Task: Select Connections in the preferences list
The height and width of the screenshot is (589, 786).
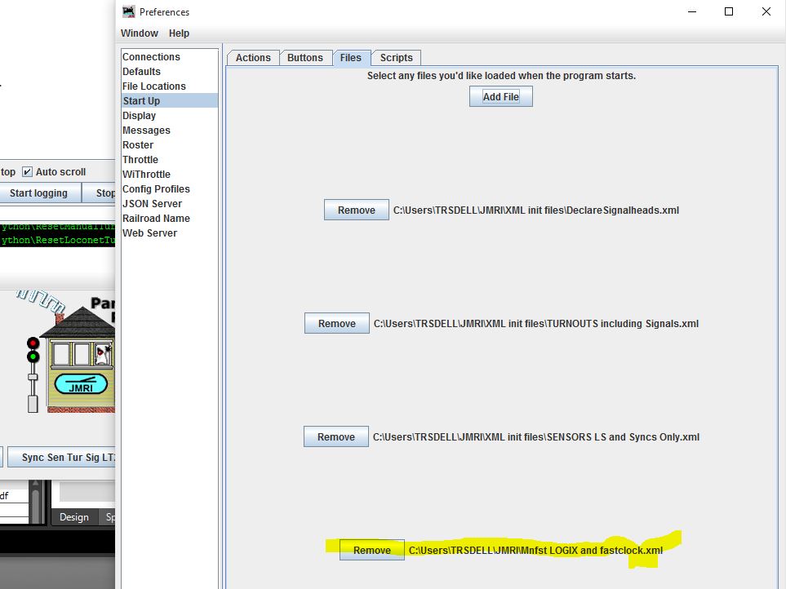Action: click(170, 56)
